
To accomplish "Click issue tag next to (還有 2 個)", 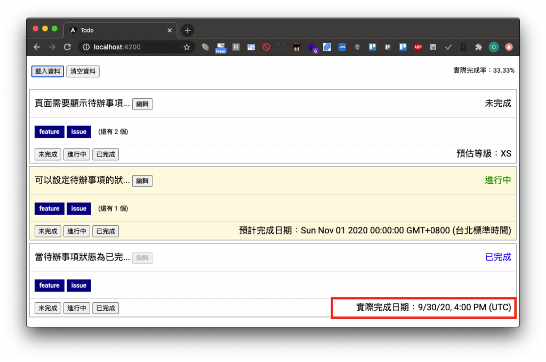I will pyautogui.click(x=79, y=132).
